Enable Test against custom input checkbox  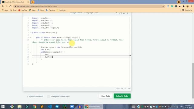[48, 97]
